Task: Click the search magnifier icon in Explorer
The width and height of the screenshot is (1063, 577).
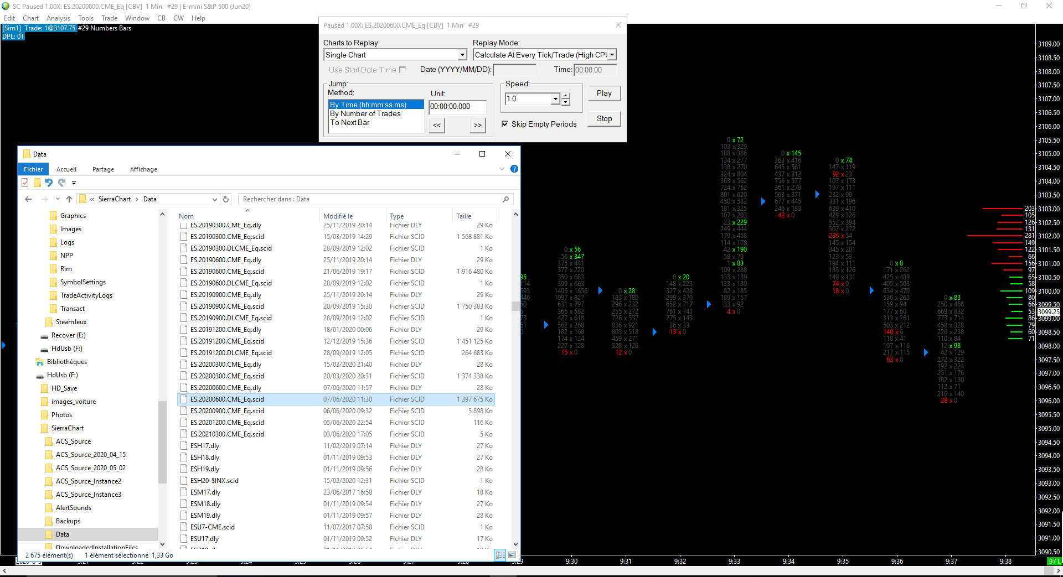Action: click(505, 199)
